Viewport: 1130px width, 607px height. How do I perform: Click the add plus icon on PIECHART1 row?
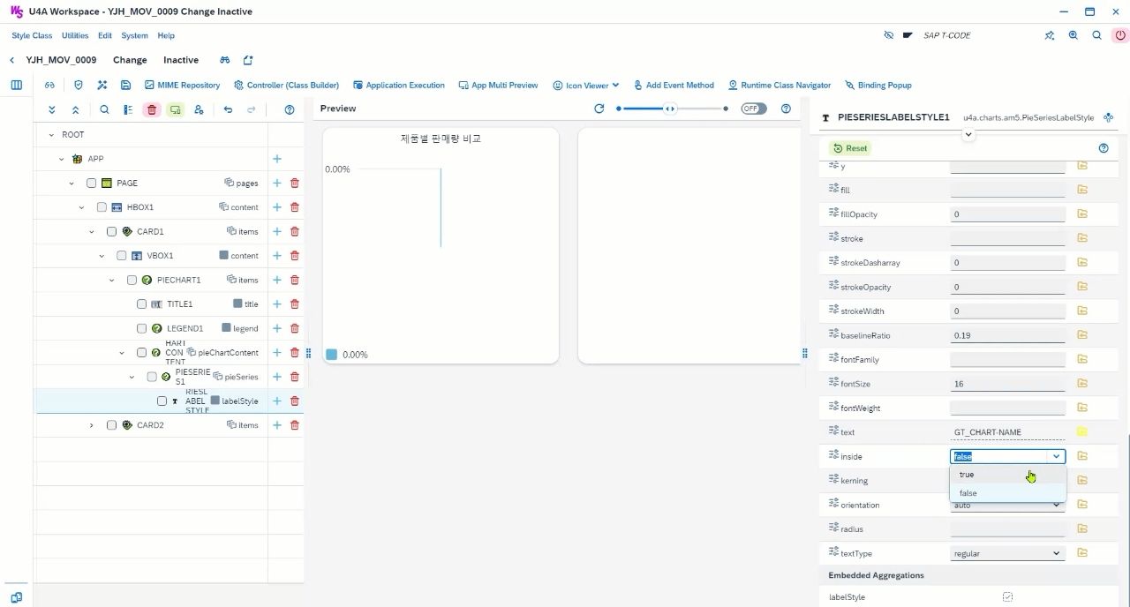pyautogui.click(x=276, y=280)
